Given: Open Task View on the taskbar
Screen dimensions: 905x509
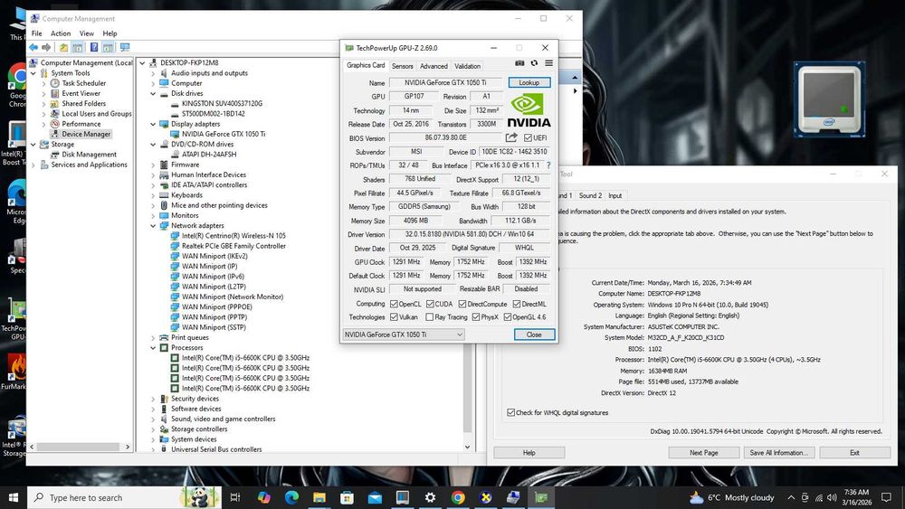Looking at the screenshot, I should pos(235,497).
